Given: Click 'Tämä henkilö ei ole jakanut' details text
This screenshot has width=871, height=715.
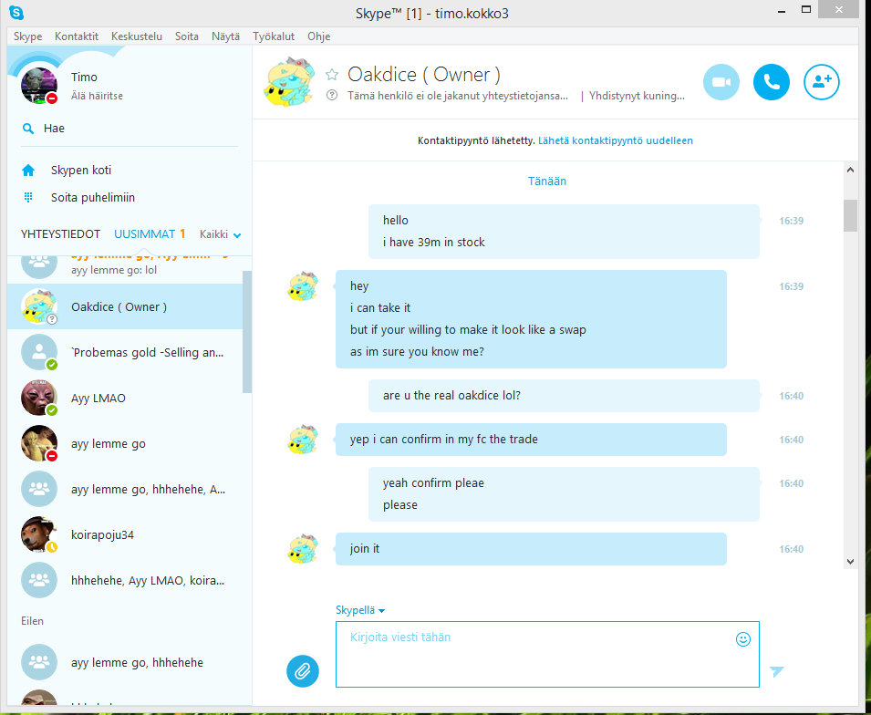Looking at the screenshot, I should point(458,96).
